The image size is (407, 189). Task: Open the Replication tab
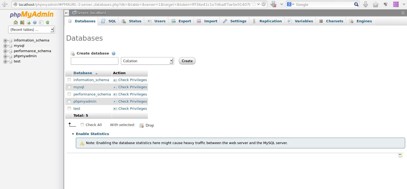coord(267,21)
